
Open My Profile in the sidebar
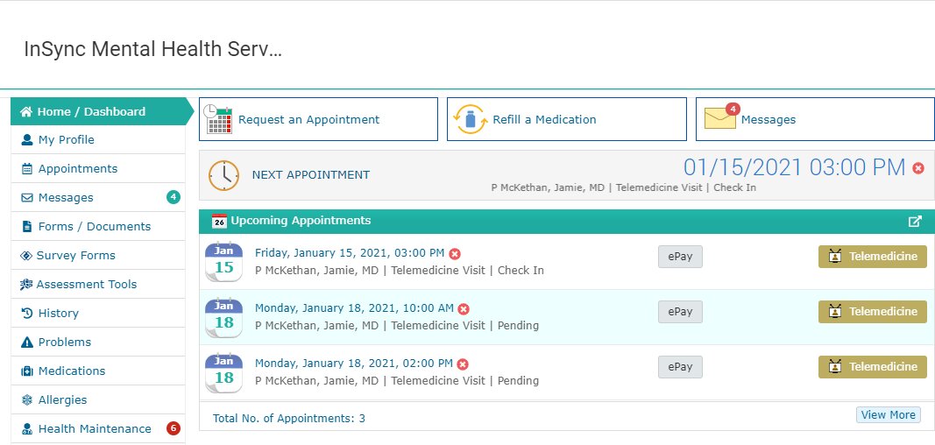pyautogui.click(x=66, y=140)
